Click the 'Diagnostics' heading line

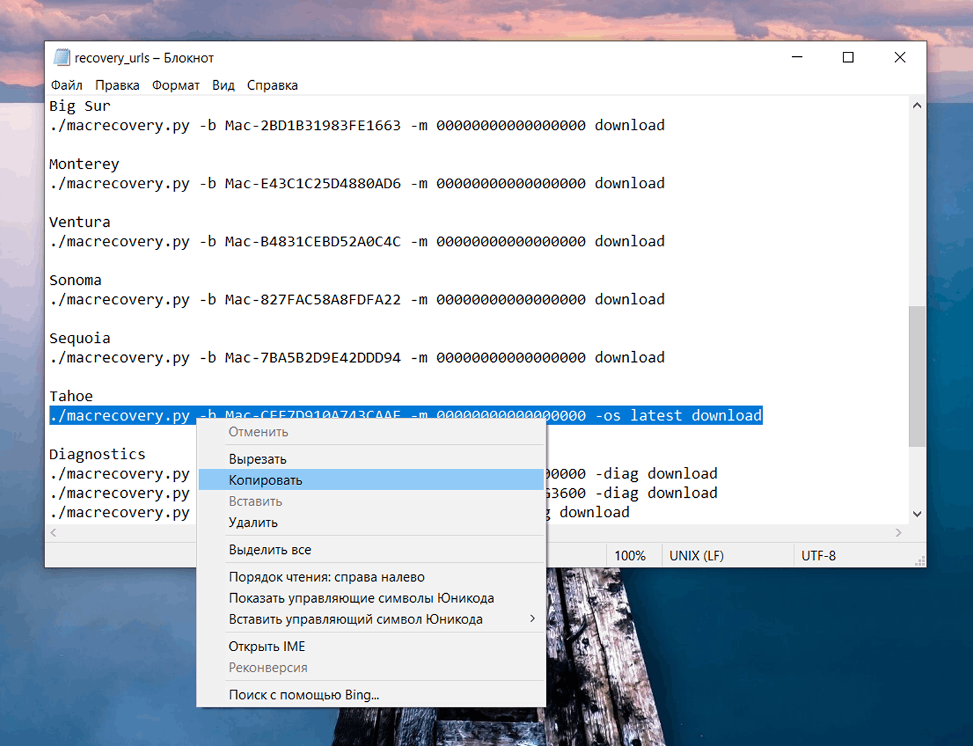97,455
